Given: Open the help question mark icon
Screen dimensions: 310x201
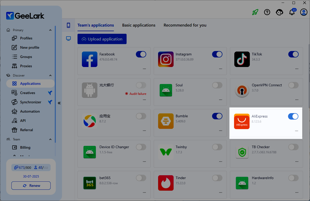Looking at the screenshot, I should click(267, 12).
